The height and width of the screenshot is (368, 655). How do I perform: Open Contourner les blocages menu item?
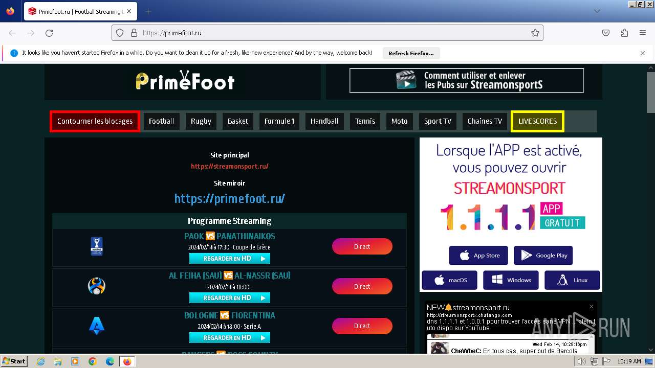(95, 121)
